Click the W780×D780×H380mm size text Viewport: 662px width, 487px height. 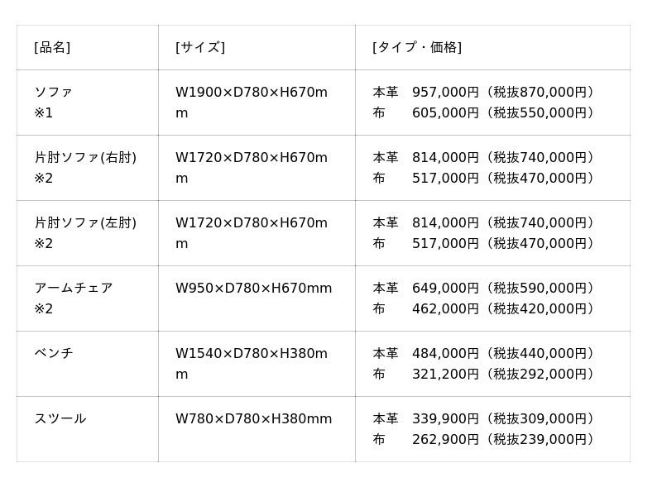click(x=253, y=419)
